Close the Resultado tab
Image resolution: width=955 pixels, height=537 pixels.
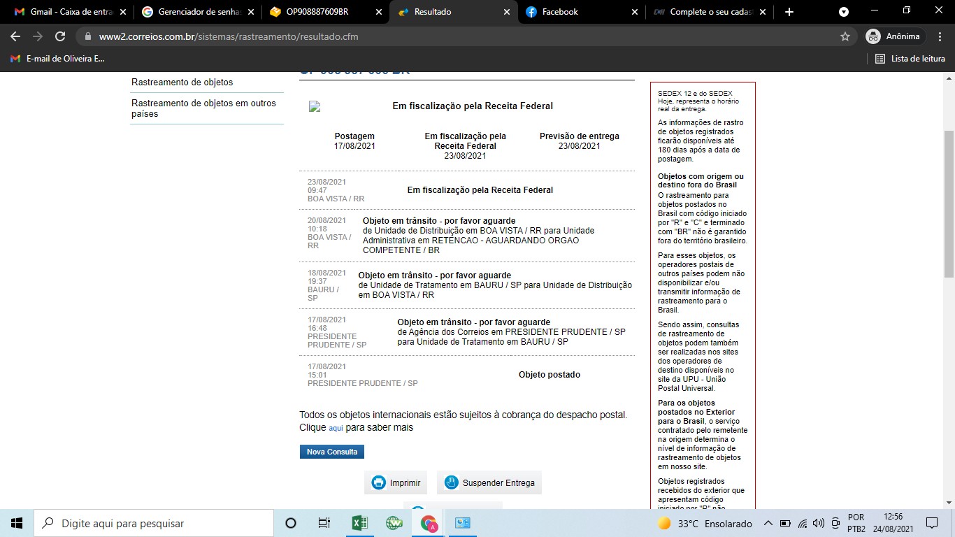[506, 12]
